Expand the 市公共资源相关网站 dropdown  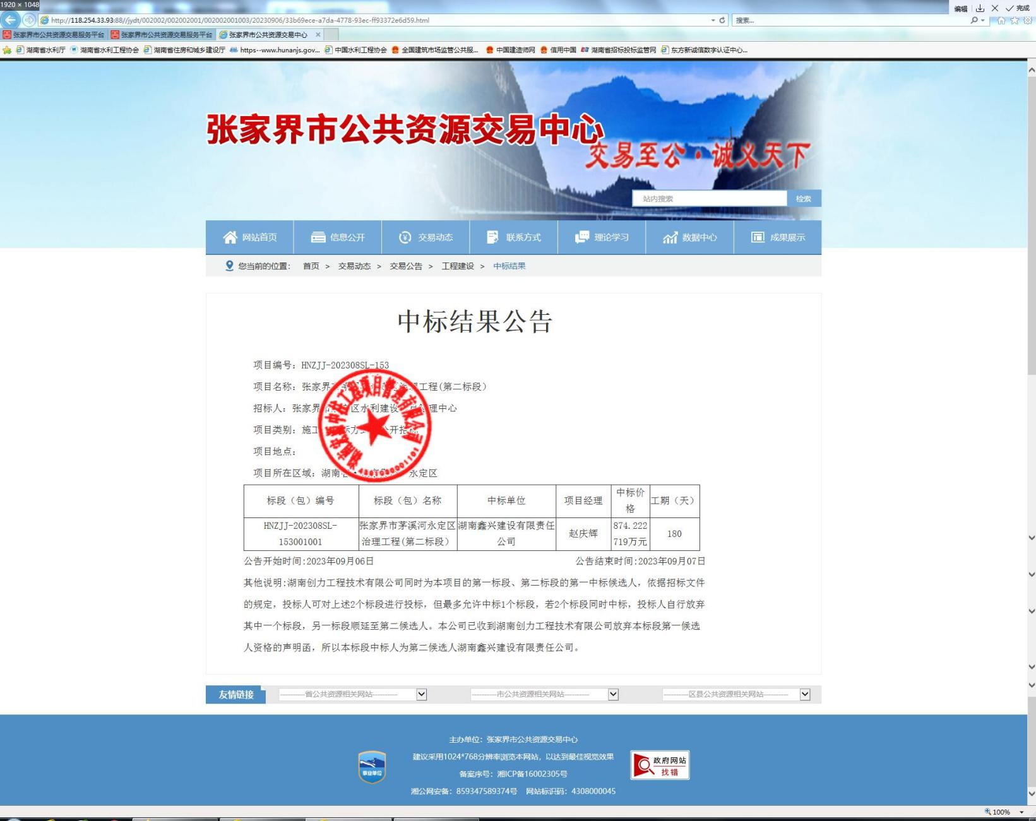point(612,694)
